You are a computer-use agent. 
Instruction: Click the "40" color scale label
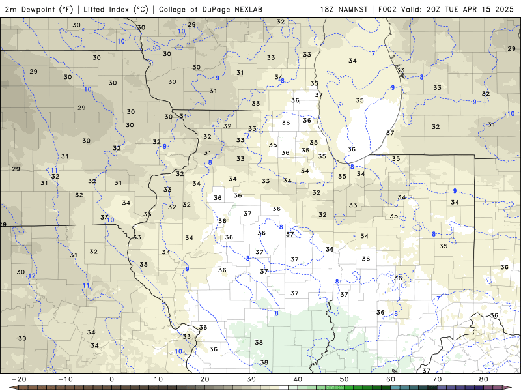[x=298, y=379]
